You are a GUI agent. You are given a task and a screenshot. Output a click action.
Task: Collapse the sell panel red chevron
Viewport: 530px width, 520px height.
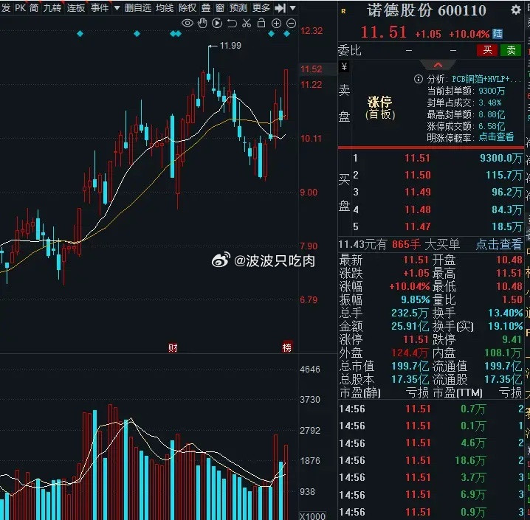[438, 65]
